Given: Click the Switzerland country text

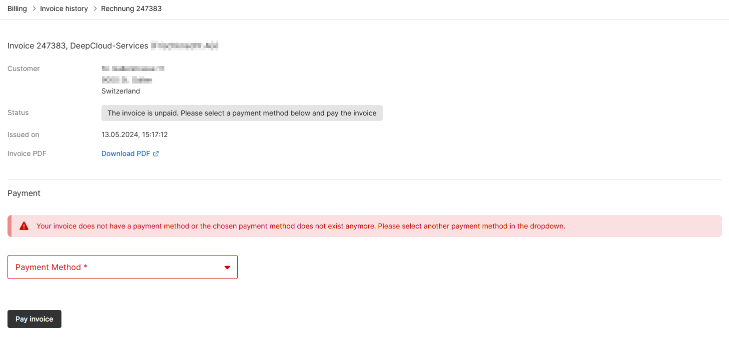Looking at the screenshot, I should click(120, 91).
